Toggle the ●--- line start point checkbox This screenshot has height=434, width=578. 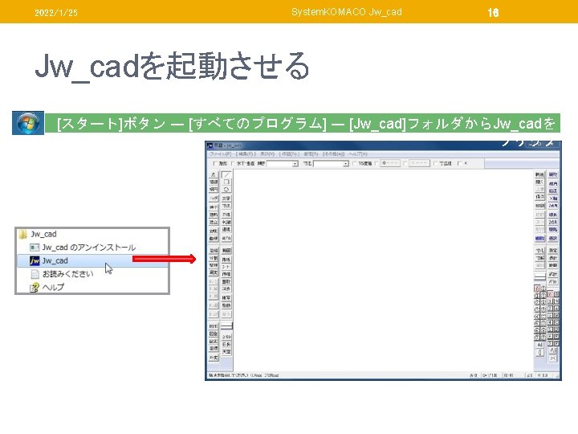click(x=377, y=163)
